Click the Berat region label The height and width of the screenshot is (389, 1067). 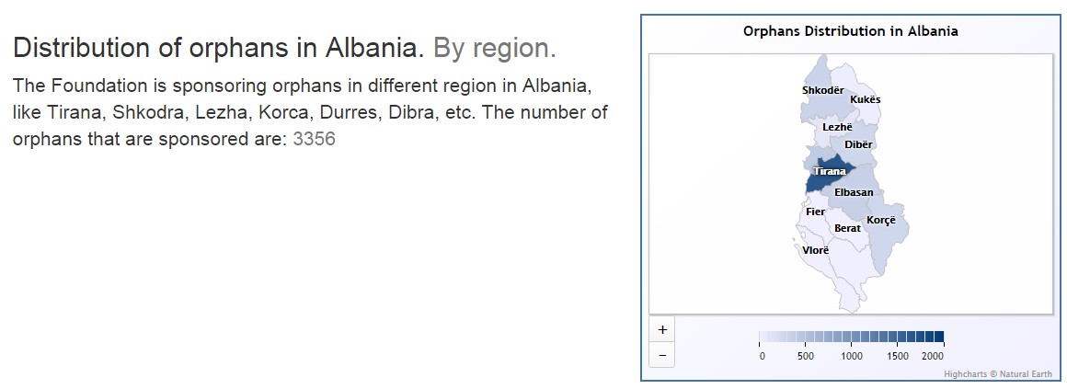847,228
